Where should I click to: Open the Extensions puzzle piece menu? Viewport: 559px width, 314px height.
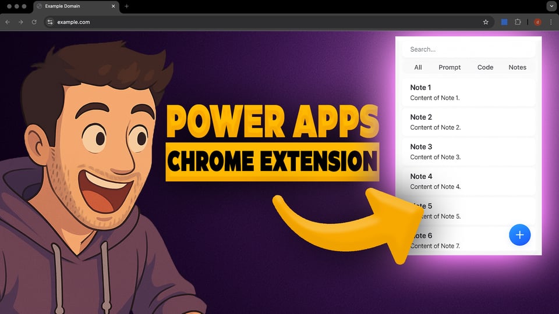[518, 22]
